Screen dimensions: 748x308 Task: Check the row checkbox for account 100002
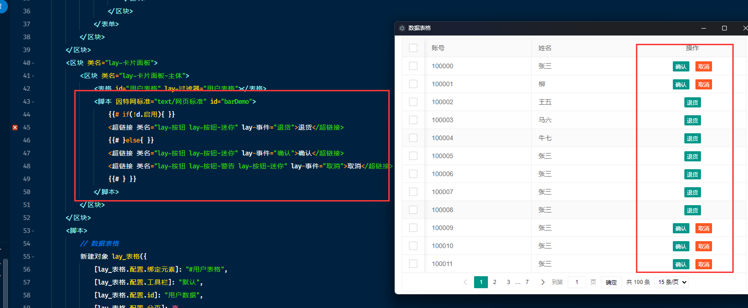pos(413,102)
